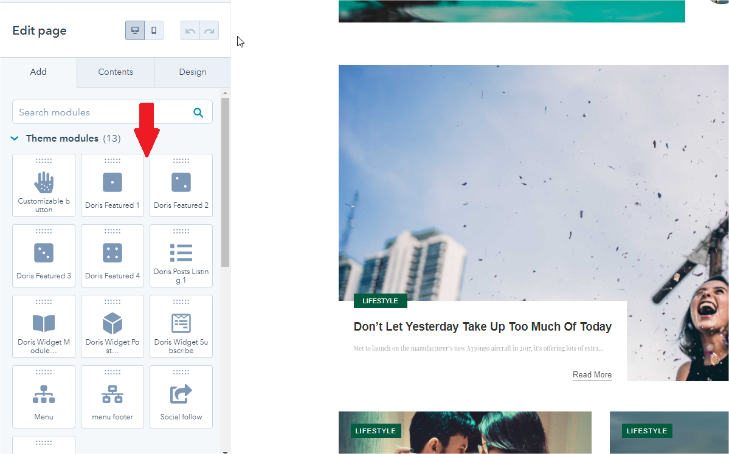The height and width of the screenshot is (454, 729).
Task: Switch to desktop preview mode
Action: click(135, 30)
